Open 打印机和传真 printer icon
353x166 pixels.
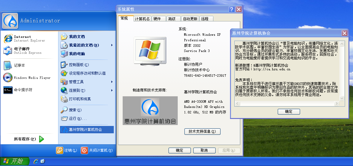point(64,99)
